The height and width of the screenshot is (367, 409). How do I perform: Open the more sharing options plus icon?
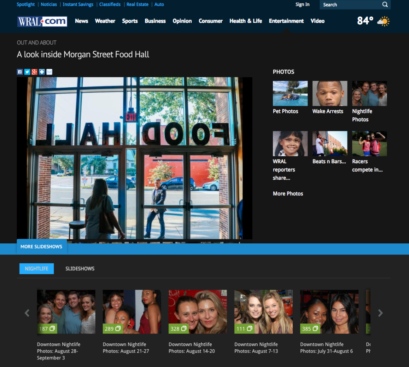(x=42, y=72)
